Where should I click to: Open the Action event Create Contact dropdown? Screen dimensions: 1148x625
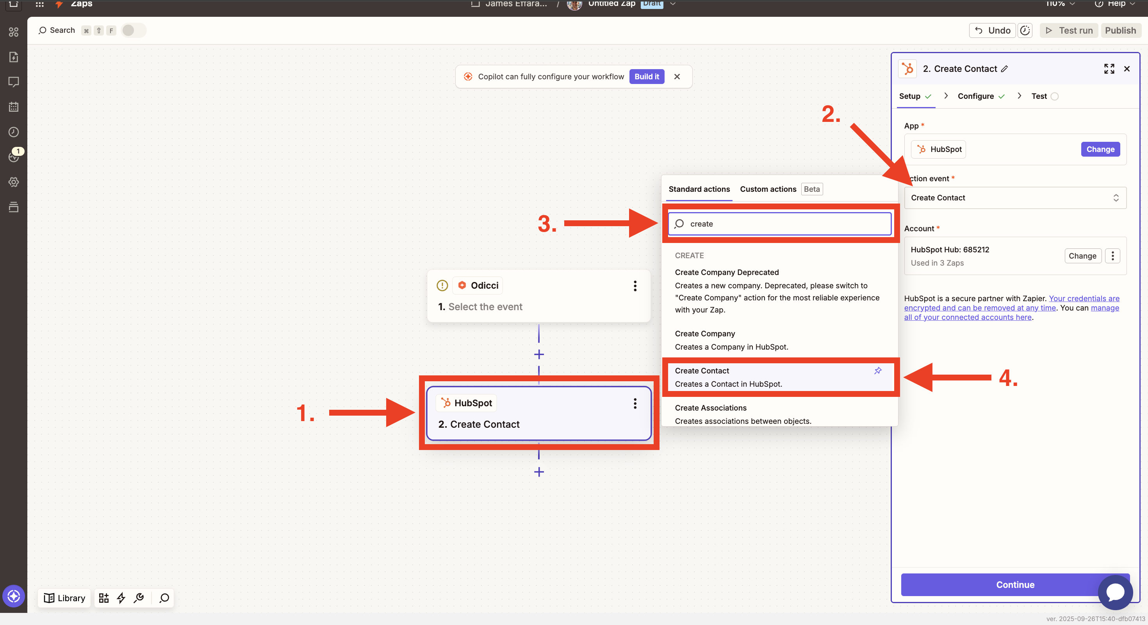point(1015,198)
